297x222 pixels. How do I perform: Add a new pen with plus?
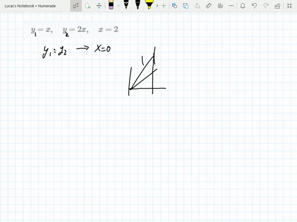click(164, 6)
